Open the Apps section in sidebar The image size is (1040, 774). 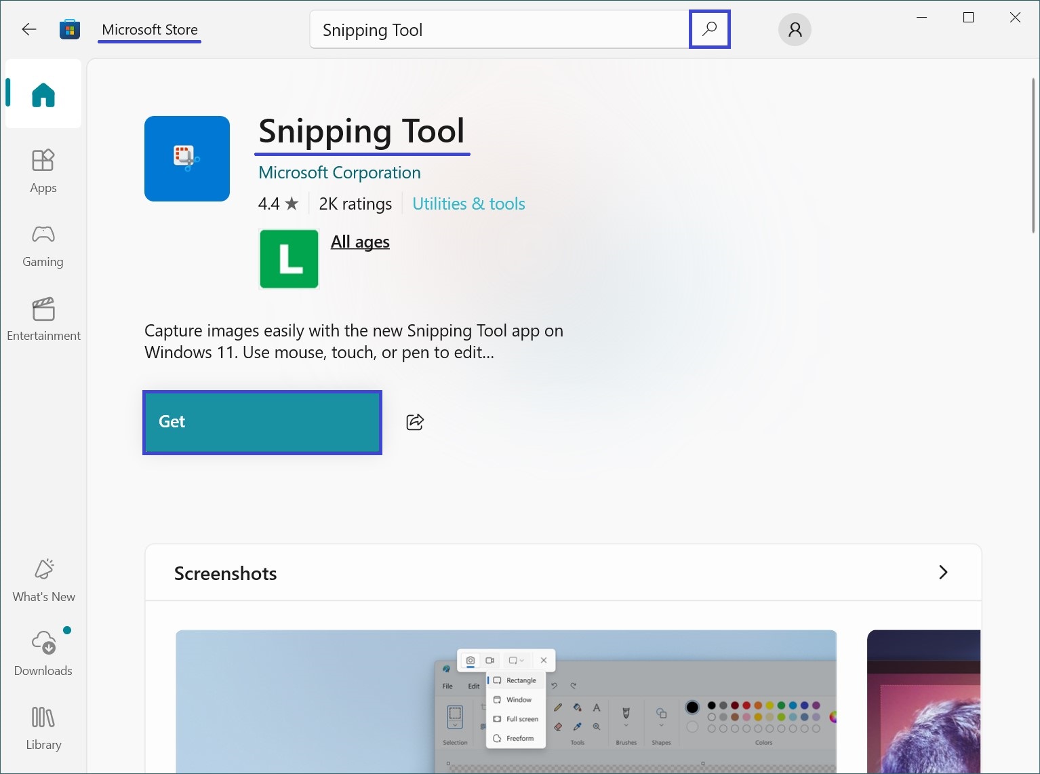(x=43, y=171)
